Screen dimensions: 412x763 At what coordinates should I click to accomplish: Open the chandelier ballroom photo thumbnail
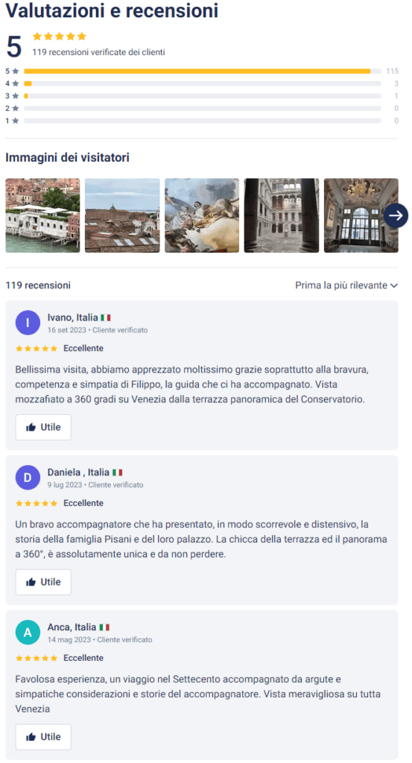(361, 215)
